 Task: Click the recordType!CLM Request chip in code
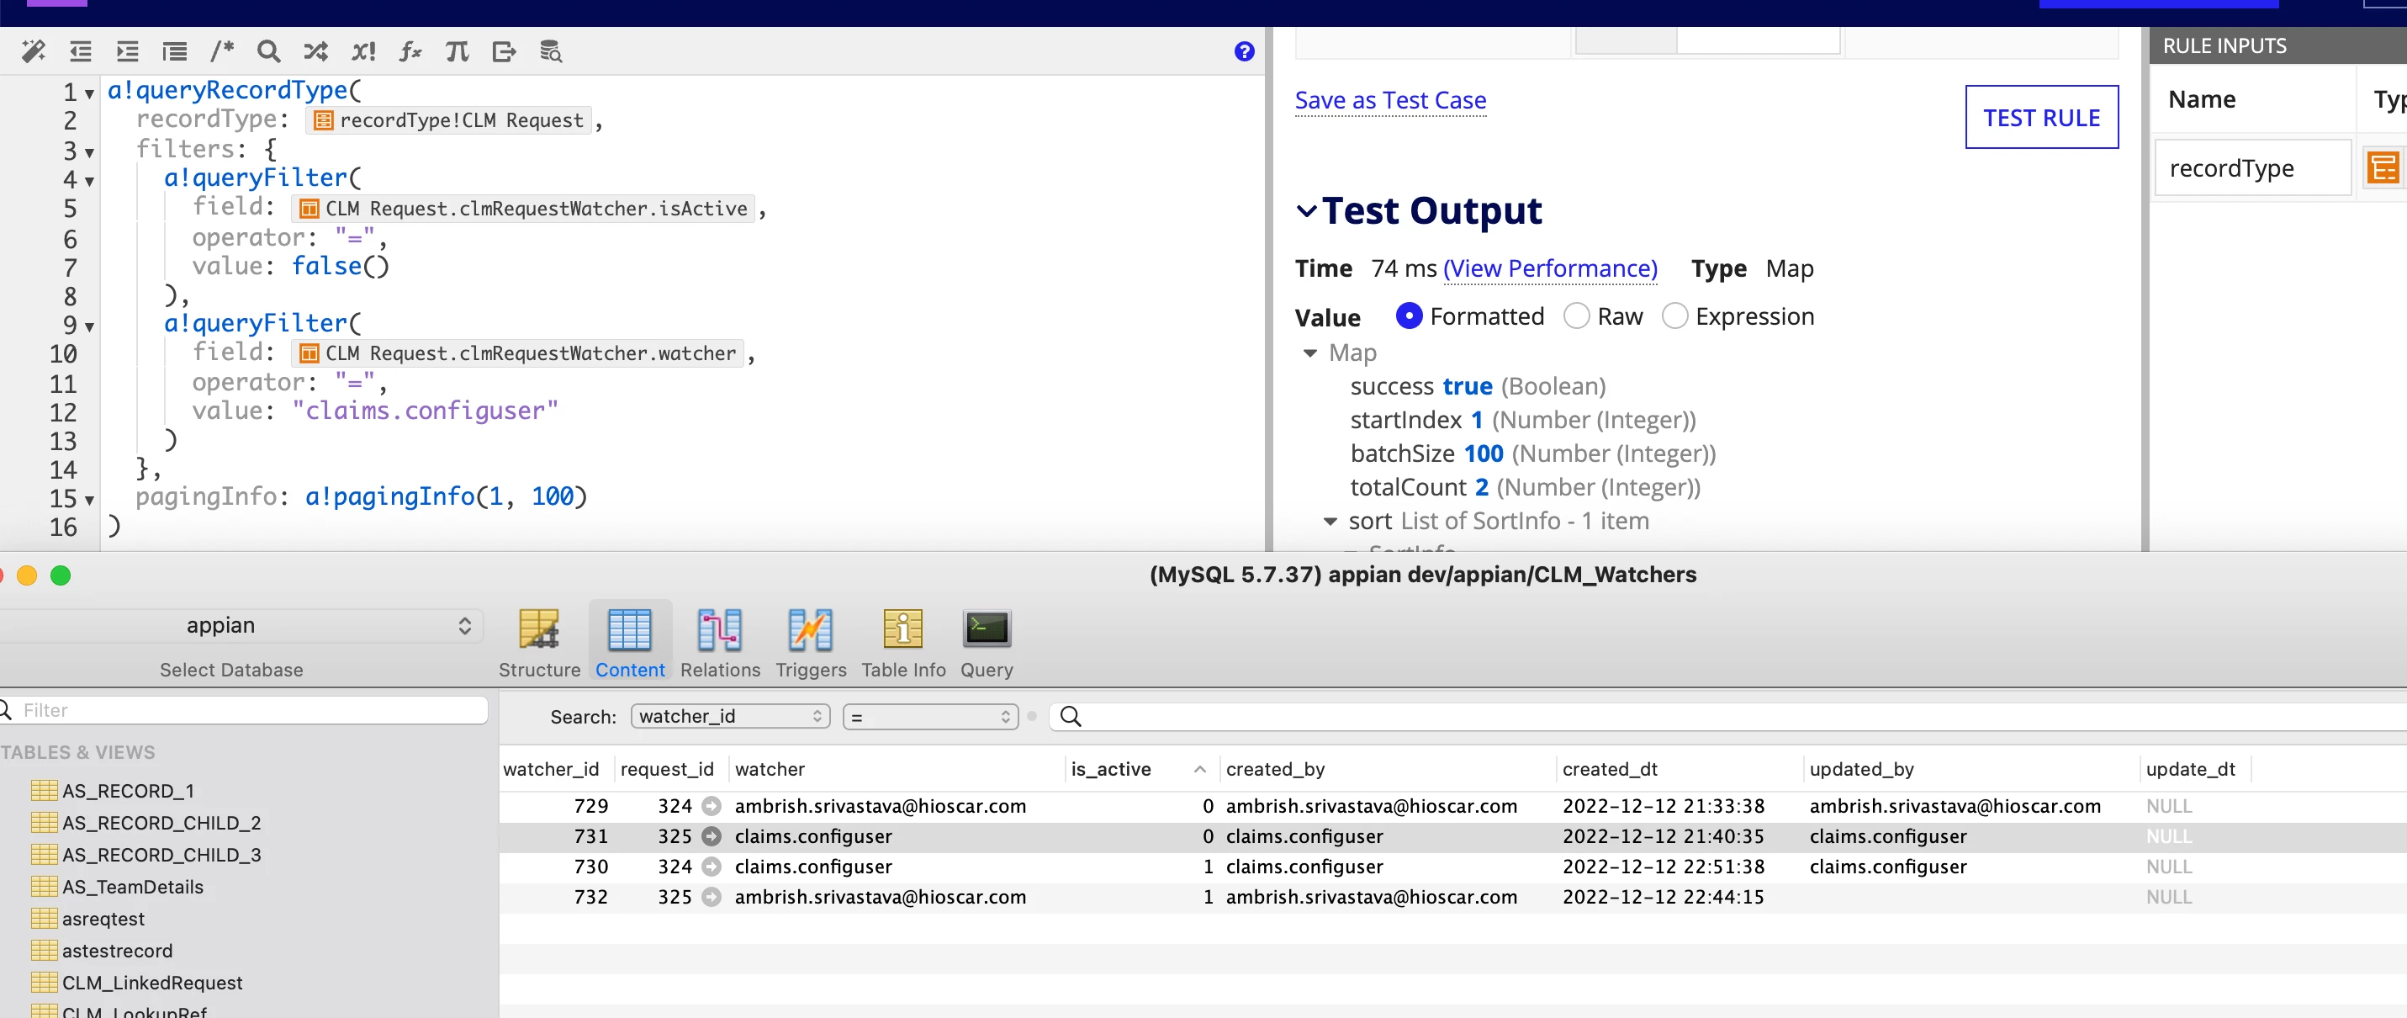tap(448, 119)
